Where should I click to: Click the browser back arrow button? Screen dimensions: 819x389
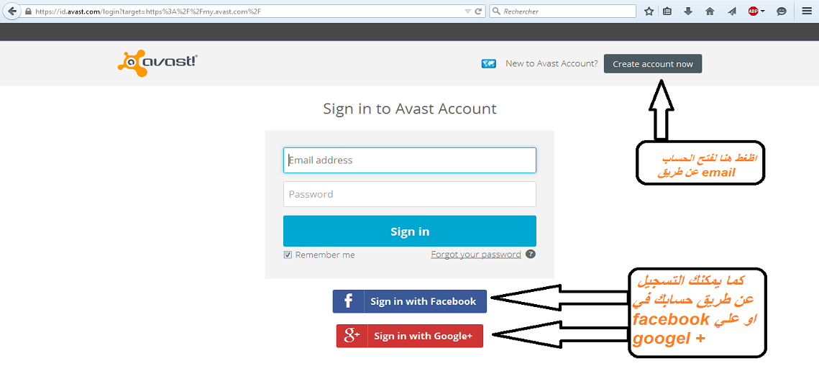tap(12, 11)
